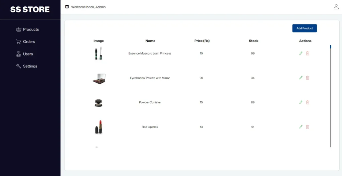
Task: Edit the Red Lipstick product
Action: point(301,126)
